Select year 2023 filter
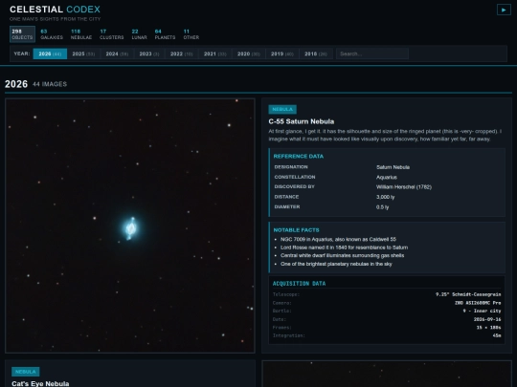The height and width of the screenshot is (387, 517). tap(149, 54)
